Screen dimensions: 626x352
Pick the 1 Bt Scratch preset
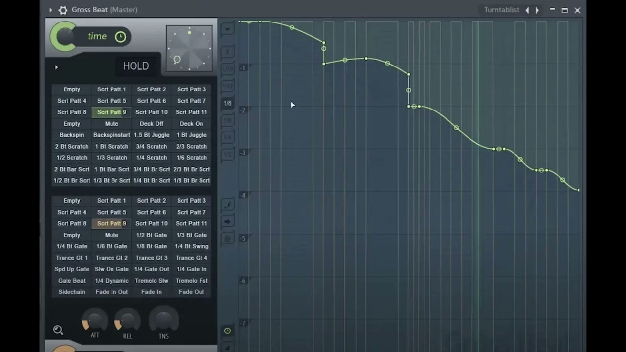tap(112, 147)
